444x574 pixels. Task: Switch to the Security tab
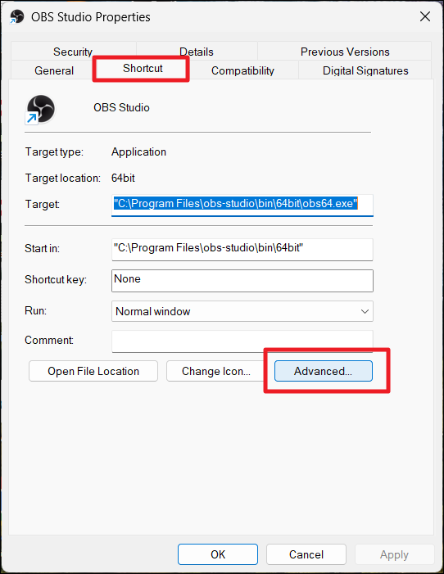(x=73, y=52)
